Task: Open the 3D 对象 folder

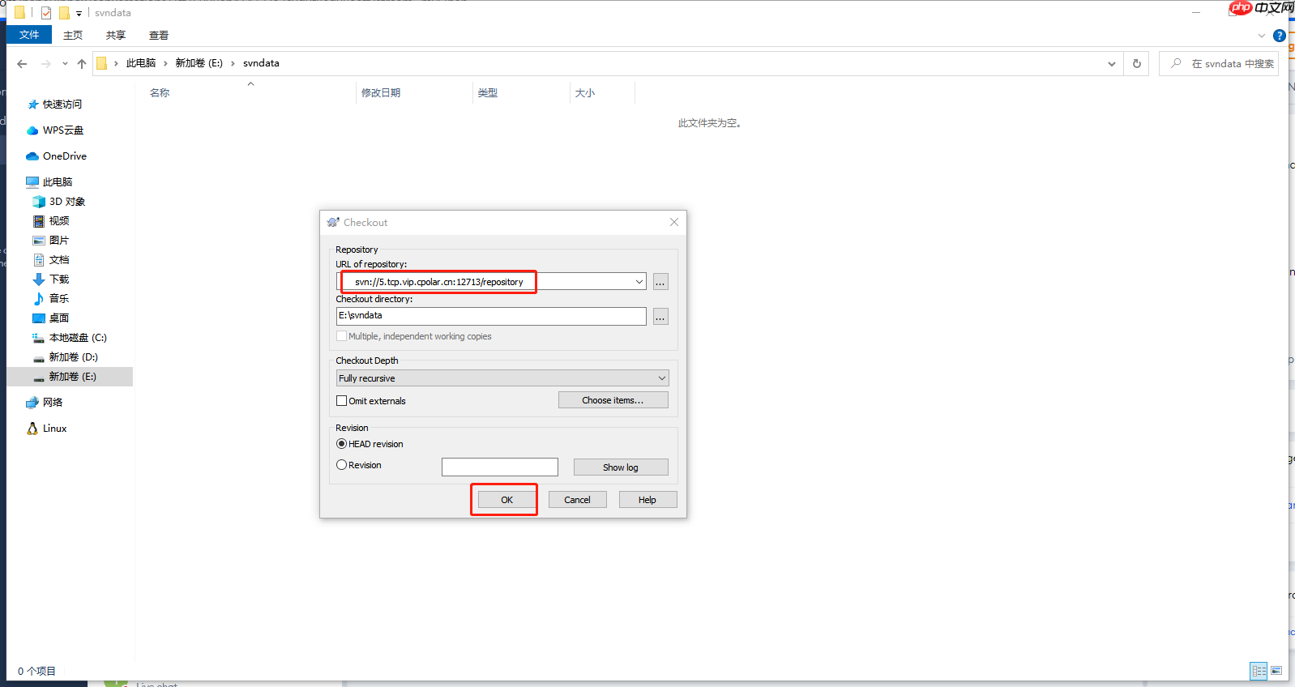Action: click(67, 202)
